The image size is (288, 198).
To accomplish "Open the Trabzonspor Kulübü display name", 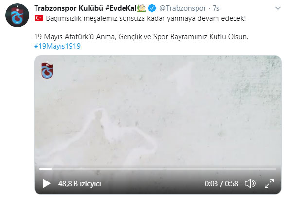I will coord(69,8).
